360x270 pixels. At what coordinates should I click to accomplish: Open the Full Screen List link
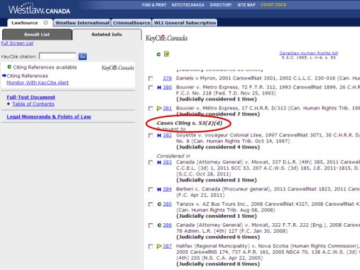[17, 43]
